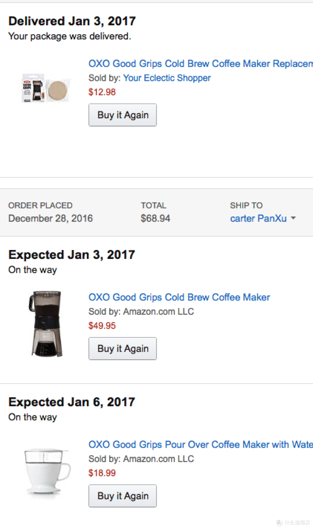Open OXO Good Grips Cold Brew Coffee Maker link
This screenshot has height=529, width=313.
tap(179, 297)
